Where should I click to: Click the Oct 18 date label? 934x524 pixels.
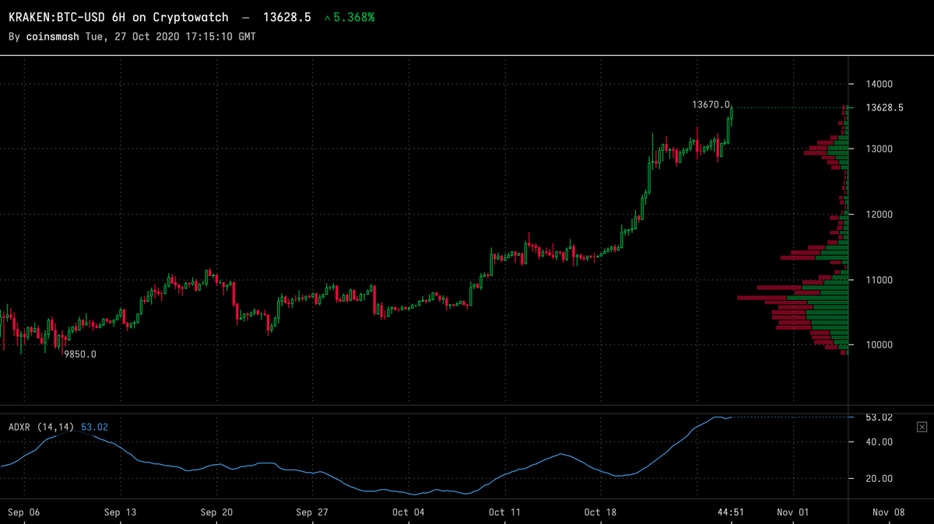(x=601, y=512)
